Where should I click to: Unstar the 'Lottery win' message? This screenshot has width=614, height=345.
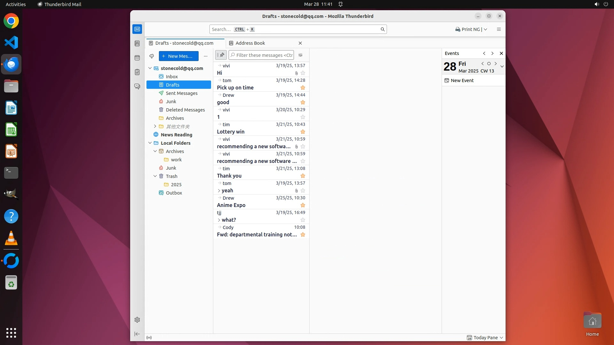[x=303, y=132]
